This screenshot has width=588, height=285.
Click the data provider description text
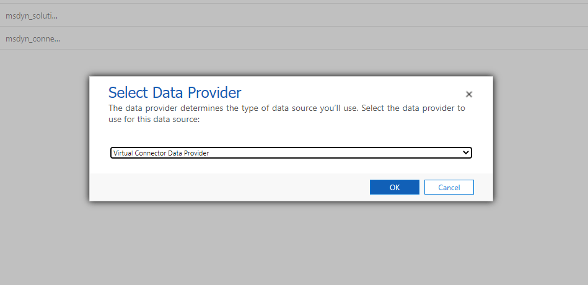(x=286, y=113)
